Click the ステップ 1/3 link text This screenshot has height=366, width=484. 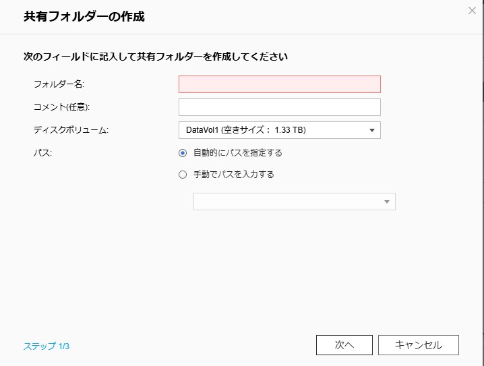click(x=47, y=346)
